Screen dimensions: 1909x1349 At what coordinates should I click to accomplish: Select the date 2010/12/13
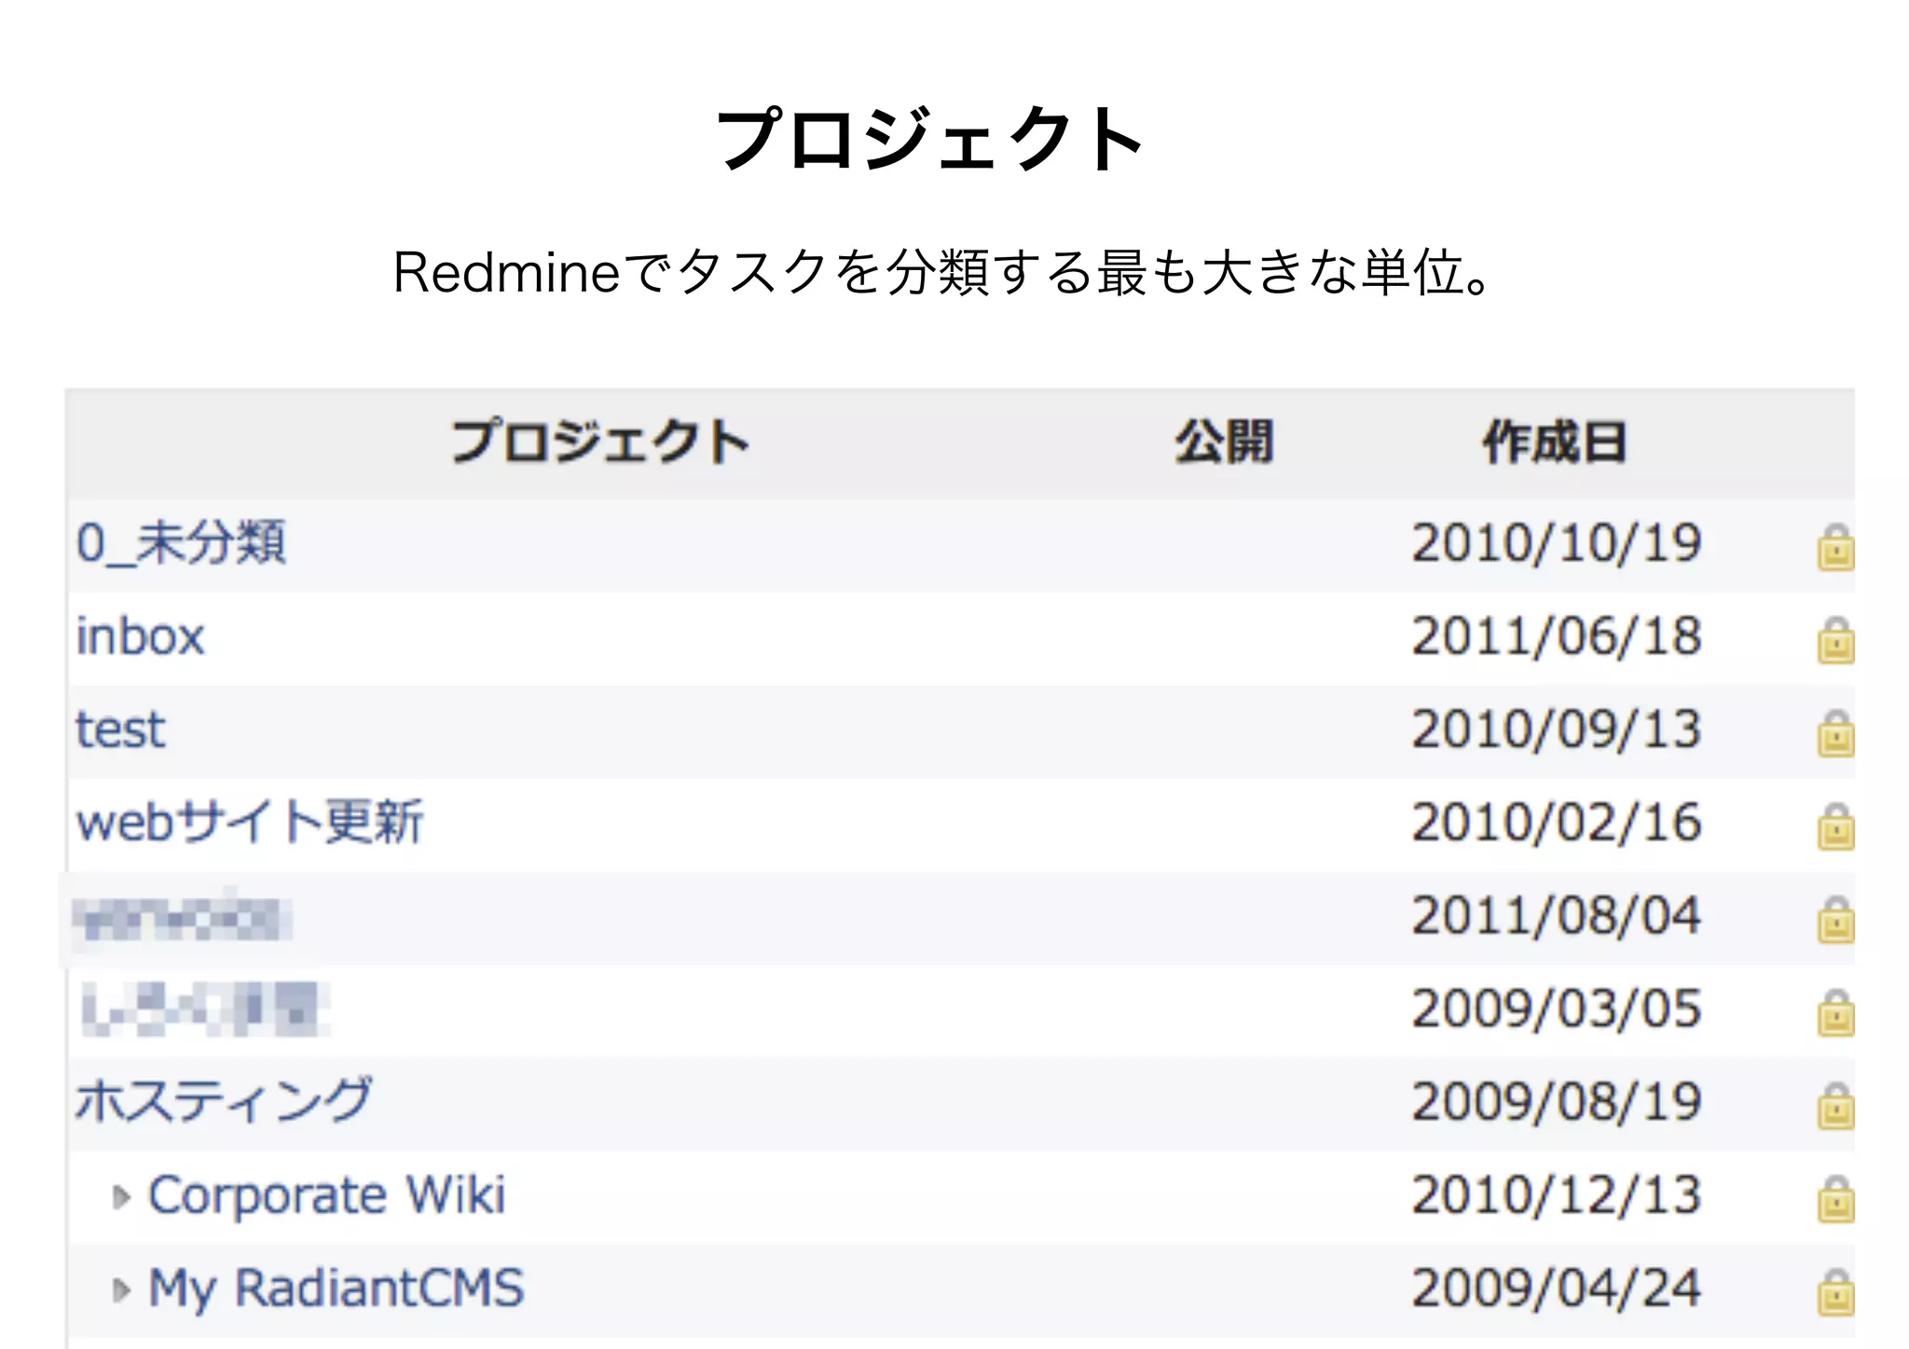click(x=1557, y=1195)
